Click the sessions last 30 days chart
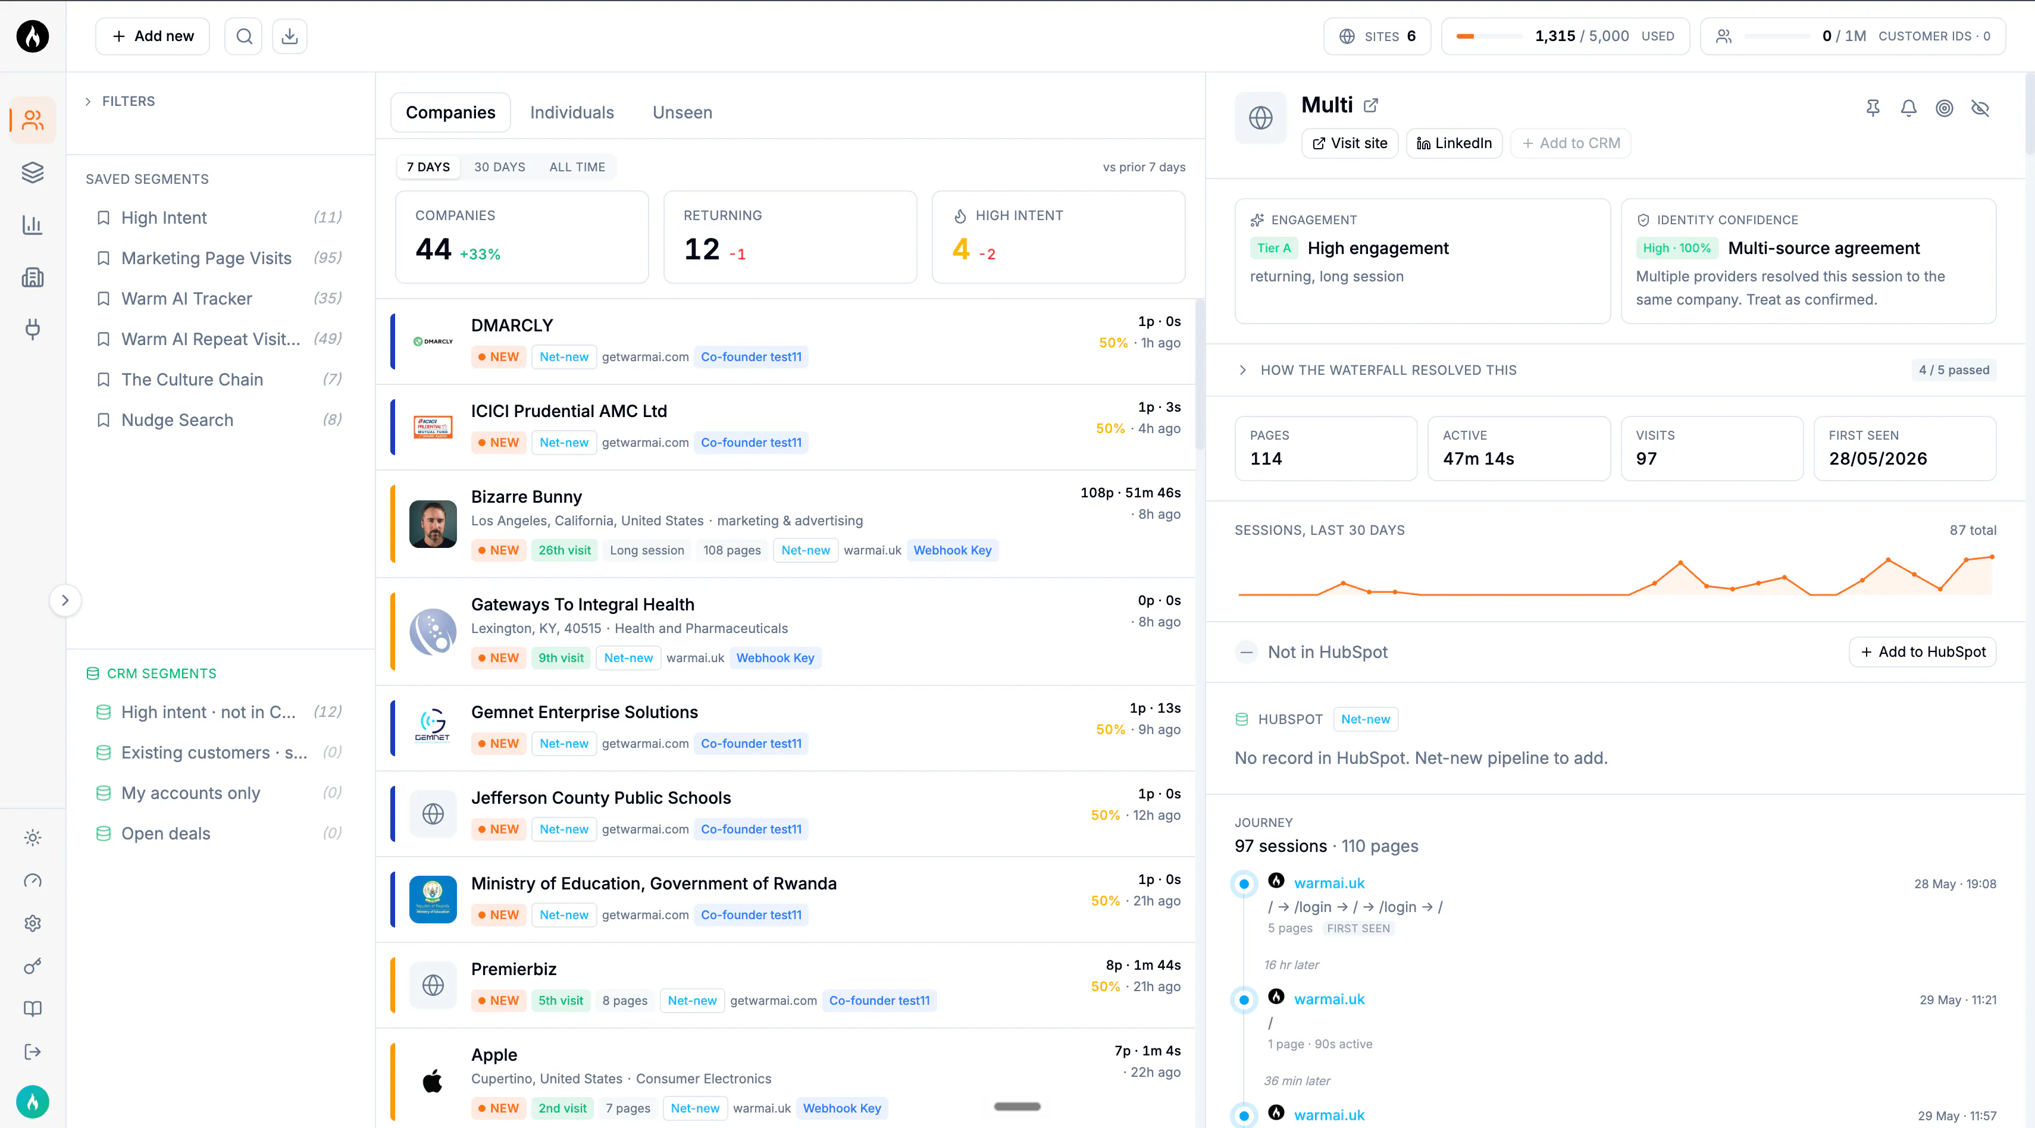This screenshot has height=1128, width=2035. tap(1616, 575)
